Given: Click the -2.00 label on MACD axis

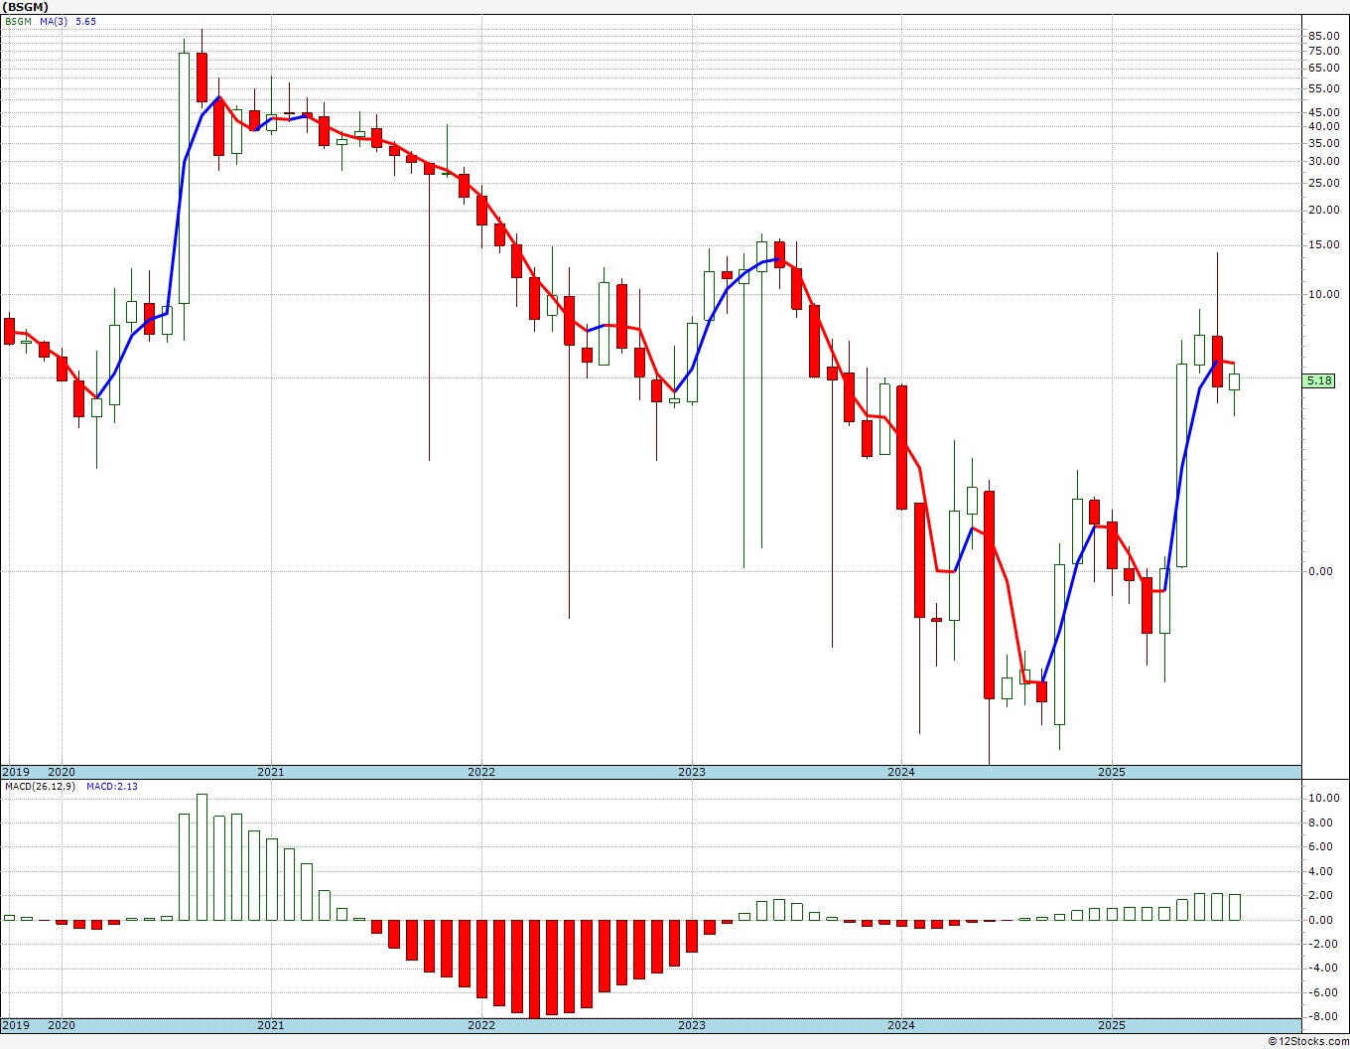Looking at the screenshot, I should pyautogui.click(x=1325, y=945).
